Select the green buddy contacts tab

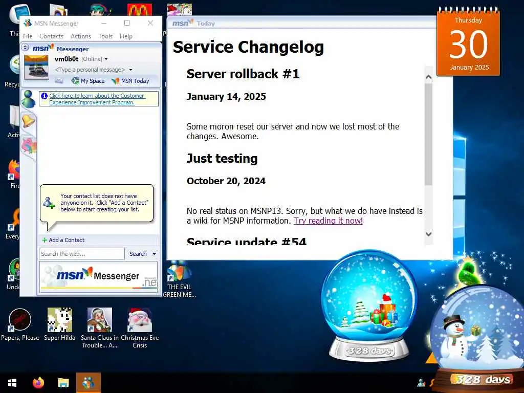(x=29, y=99)
